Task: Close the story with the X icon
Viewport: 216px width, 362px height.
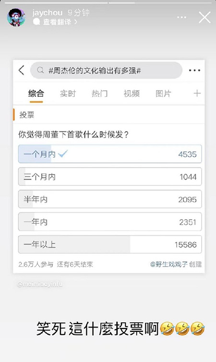Action: tap(204, 18)
